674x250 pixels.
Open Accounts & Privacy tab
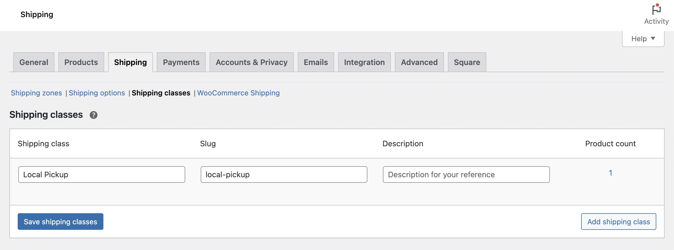[x=252, y=62]
